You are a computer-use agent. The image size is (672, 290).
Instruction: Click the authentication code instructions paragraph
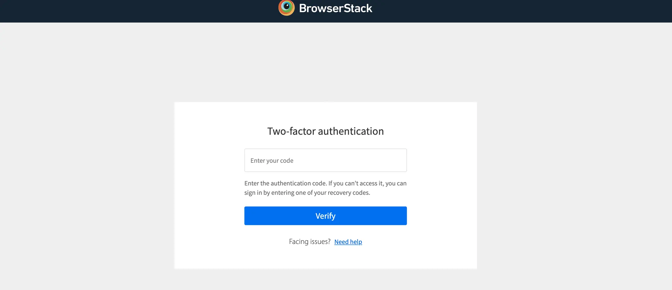pos(325,184)
